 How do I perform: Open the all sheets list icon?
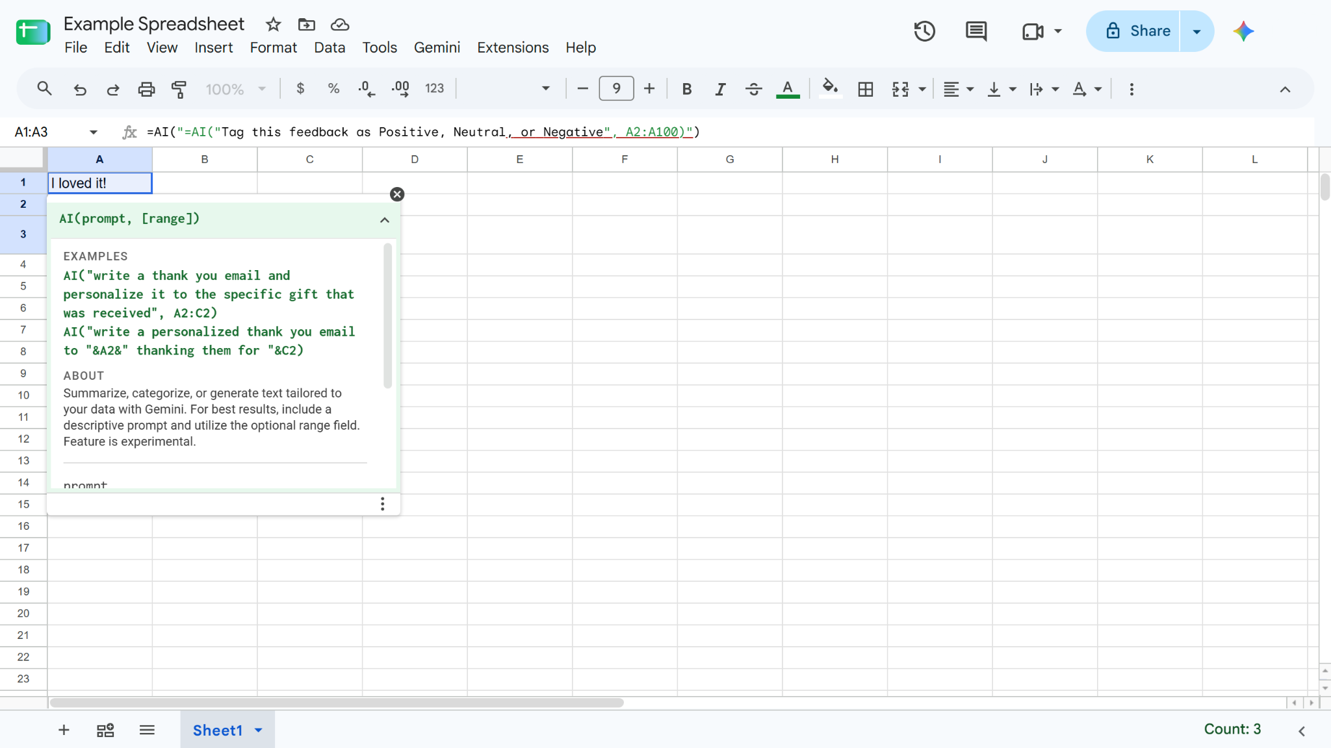[147, 730]
